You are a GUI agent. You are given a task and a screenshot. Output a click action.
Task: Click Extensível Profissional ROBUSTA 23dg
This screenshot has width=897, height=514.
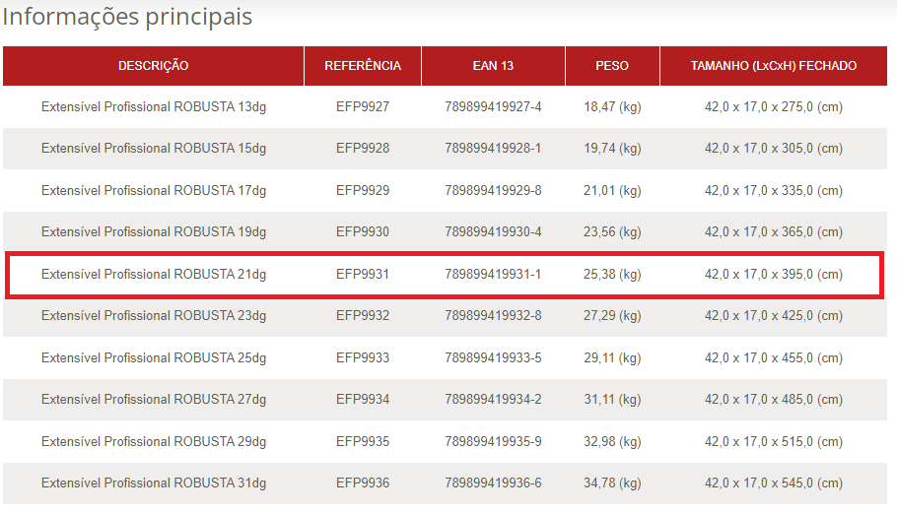coord(154,316)
